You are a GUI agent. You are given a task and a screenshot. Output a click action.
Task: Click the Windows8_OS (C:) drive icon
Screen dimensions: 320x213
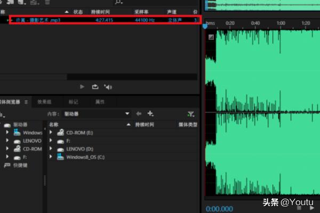[60, 157]
